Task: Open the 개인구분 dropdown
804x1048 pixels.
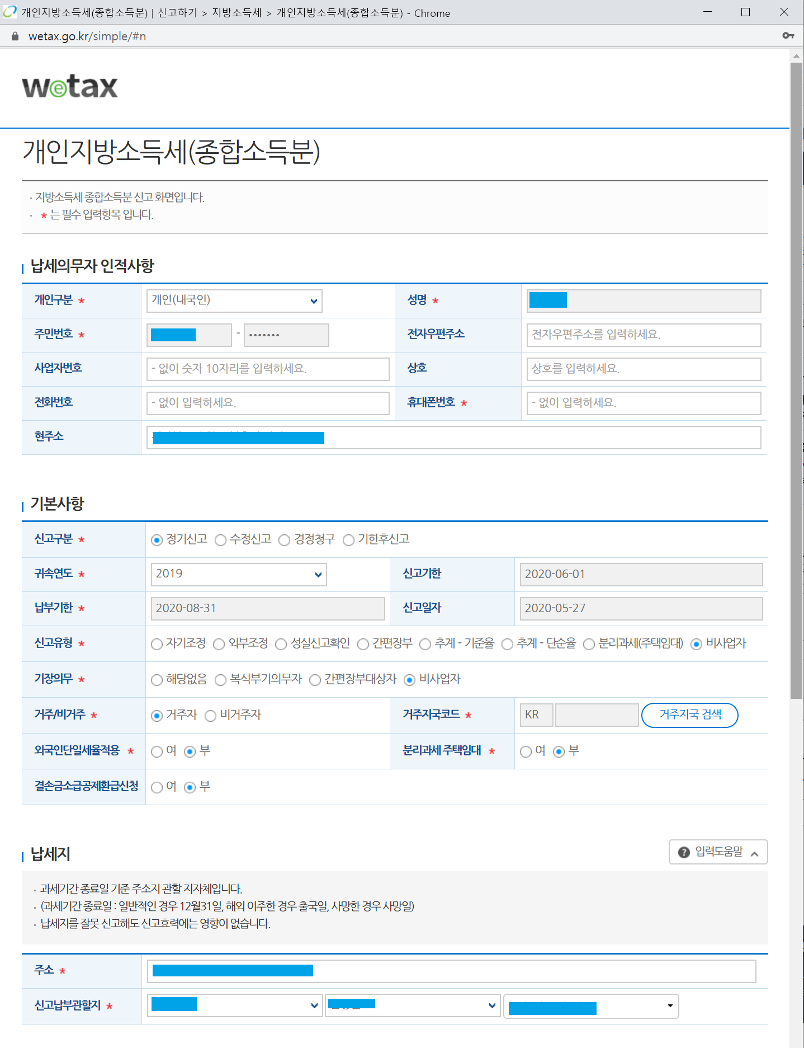Action: (234, 300)
